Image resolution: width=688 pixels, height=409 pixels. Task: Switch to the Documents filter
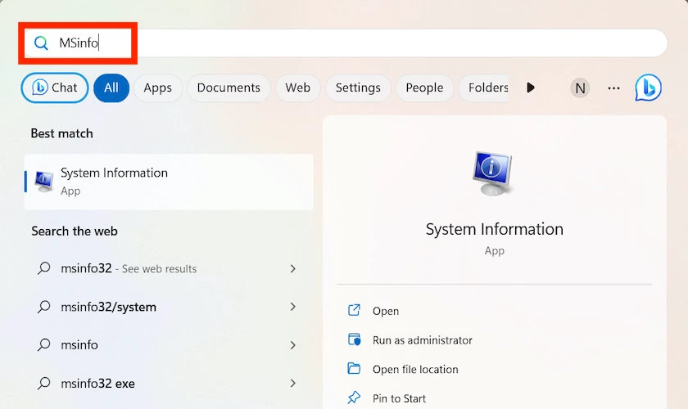229,88
